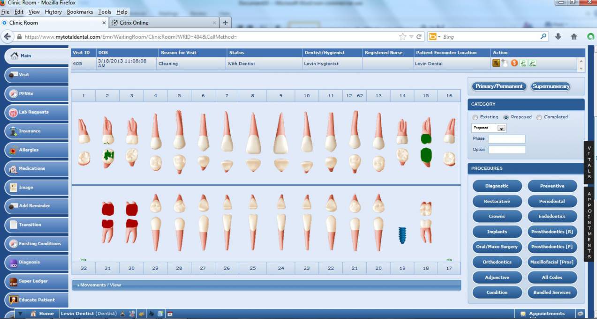Image resolution: width=597 pixels, height=319 pixels.
Task: Open the Proposed dropdown list
Action: click(x=501, y=128)
